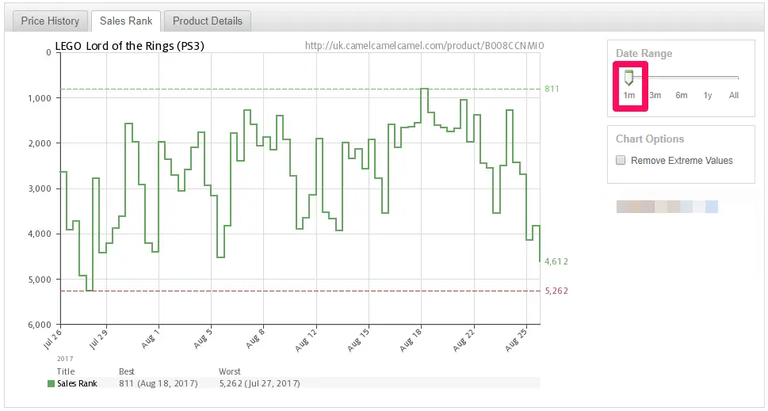The image size is (768, 411).
Task: Choose the 1y date range label
Action: (707, 95)
